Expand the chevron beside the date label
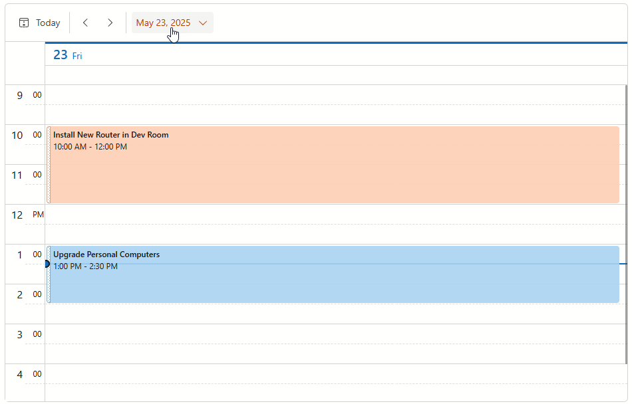 tap(204, 23)
